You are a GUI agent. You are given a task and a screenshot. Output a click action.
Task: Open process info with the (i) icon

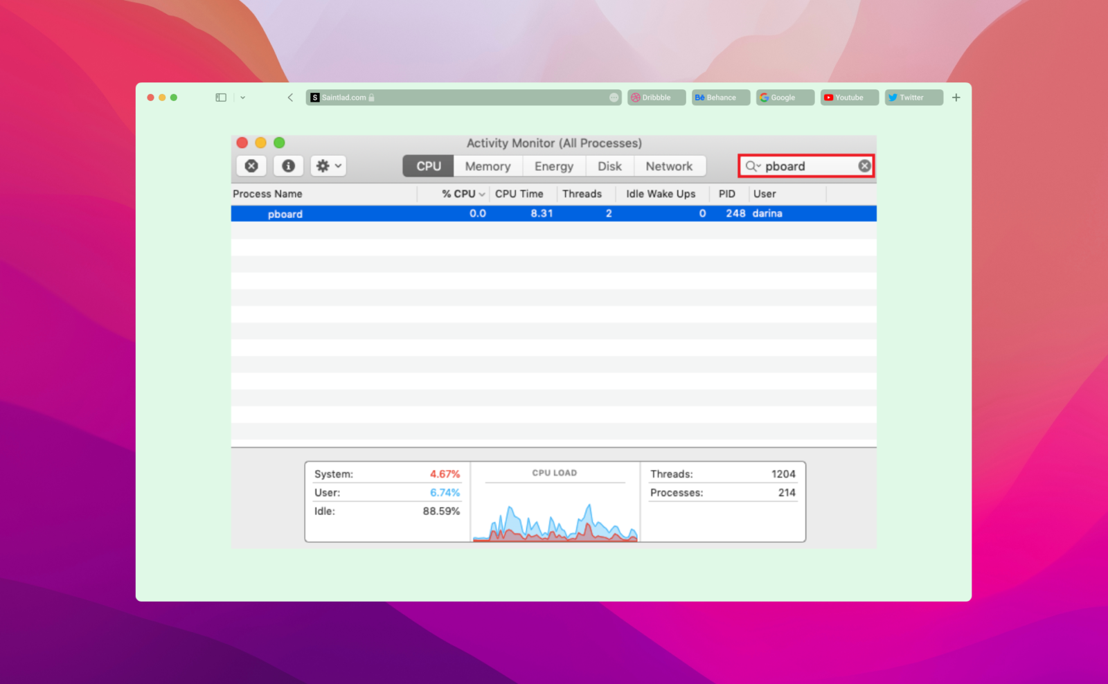tap(288, 165)
